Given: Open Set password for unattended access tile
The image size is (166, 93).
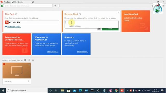Looking at the screenshot, I should click(x=17, y=44).
